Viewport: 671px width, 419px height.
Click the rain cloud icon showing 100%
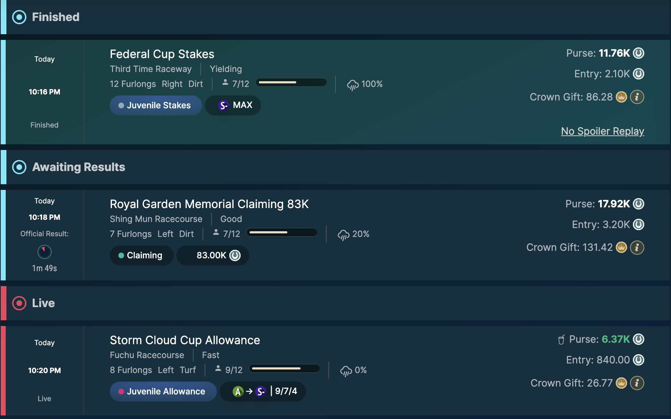tap(353, 85)
